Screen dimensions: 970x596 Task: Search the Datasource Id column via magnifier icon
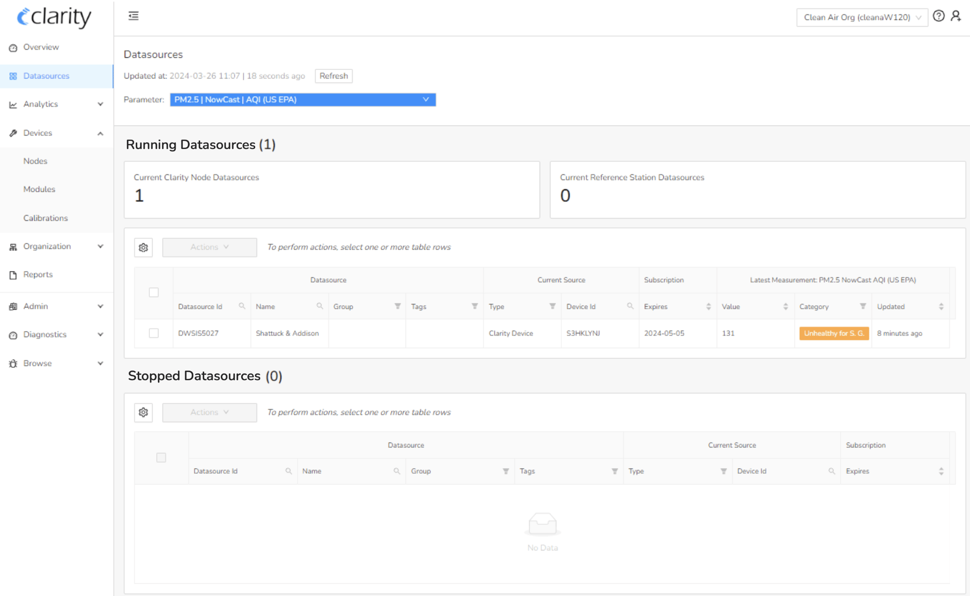click(242, 306)
